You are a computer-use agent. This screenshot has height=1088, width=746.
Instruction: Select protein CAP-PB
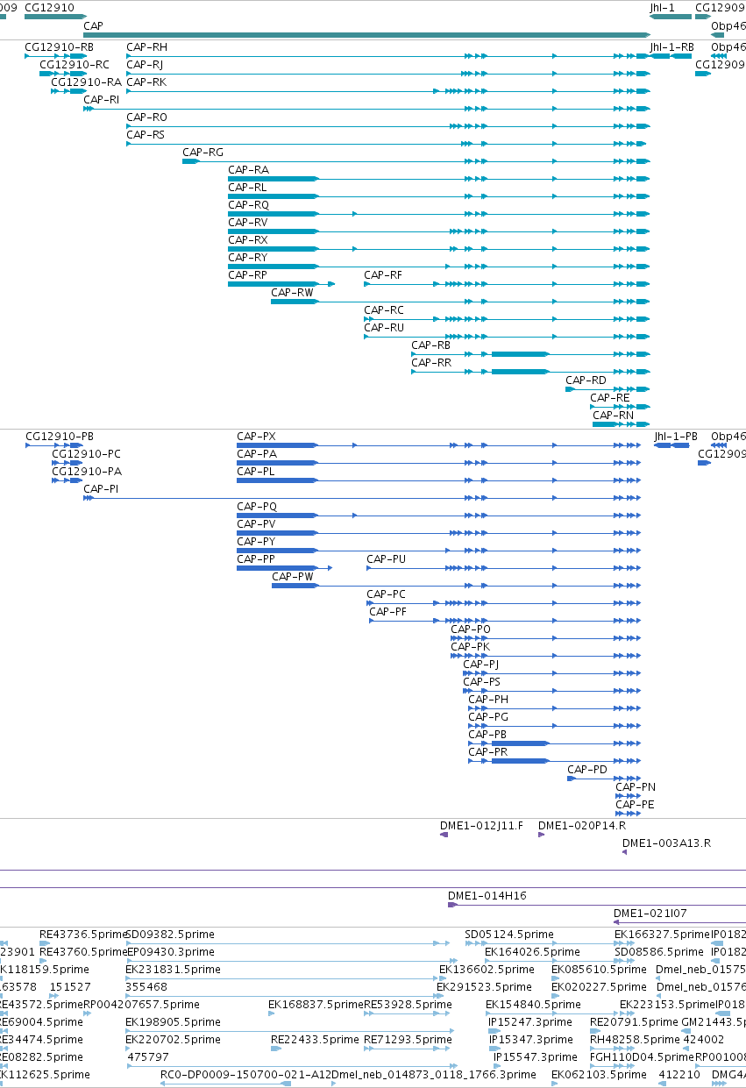pyautogui.click(x=556, y=743)
